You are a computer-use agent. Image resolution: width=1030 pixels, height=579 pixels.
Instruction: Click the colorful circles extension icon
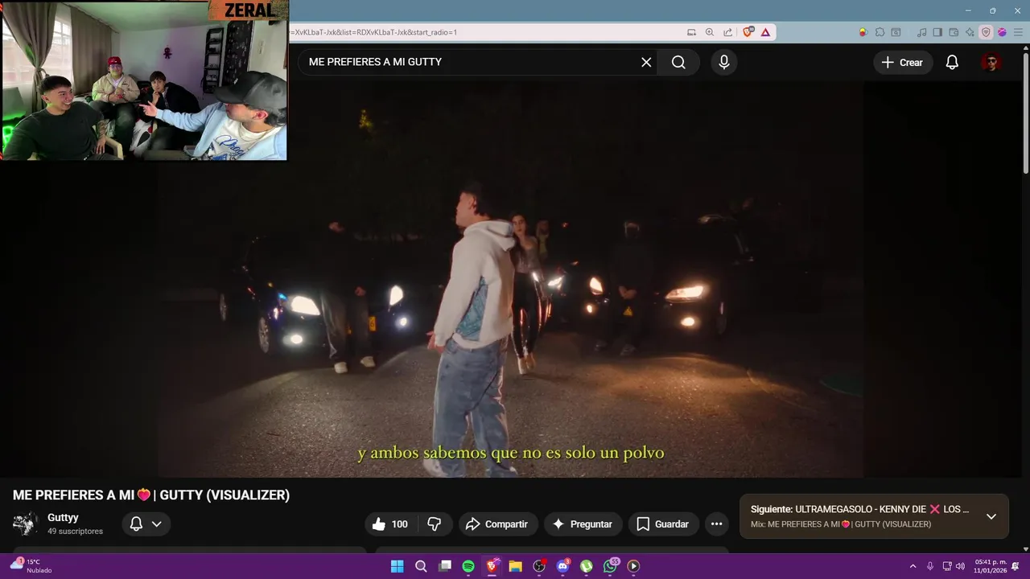(863, 32)
